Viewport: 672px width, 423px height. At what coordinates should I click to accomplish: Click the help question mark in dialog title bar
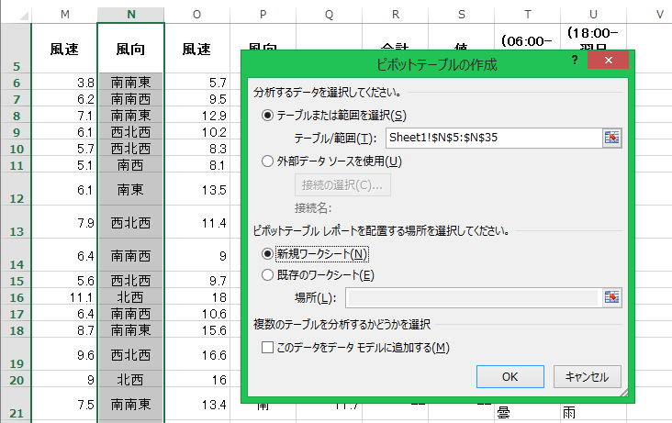coord(574,60)
